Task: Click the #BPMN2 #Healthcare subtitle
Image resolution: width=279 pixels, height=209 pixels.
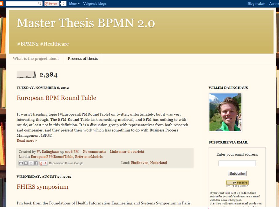Action: click(x=43, y=44)
